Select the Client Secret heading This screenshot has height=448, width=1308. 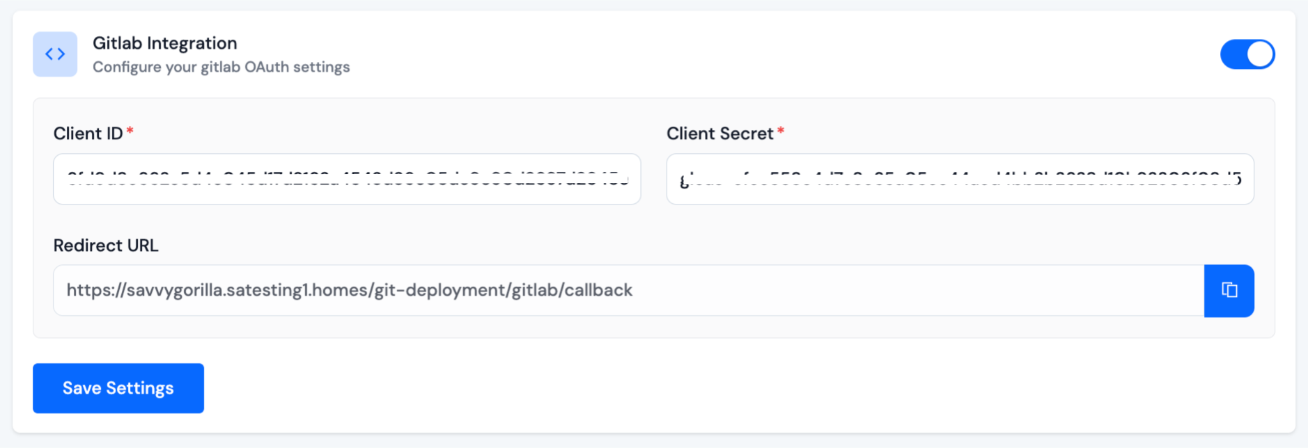(x=722, y=133)
